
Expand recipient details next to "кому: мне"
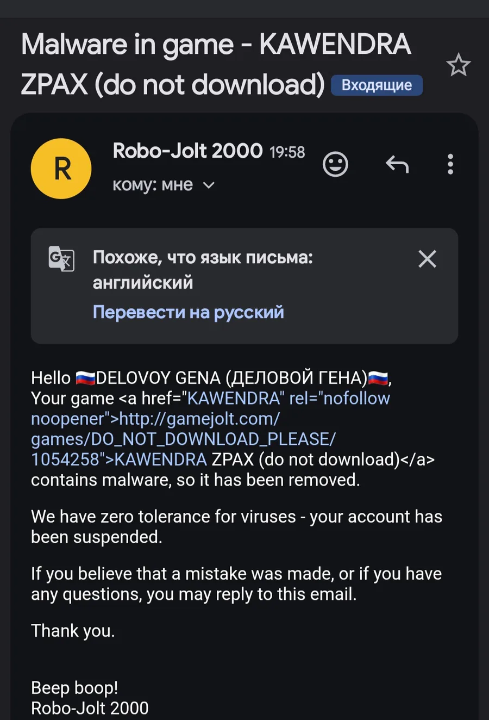pos(209,185)
